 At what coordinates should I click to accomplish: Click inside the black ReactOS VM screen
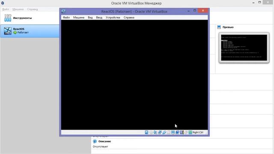pos(134,75)
